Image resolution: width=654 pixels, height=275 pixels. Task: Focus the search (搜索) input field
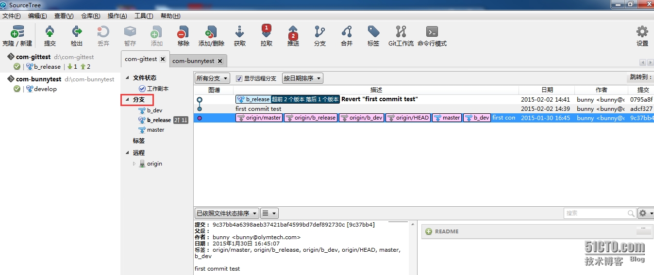[595, 213]
